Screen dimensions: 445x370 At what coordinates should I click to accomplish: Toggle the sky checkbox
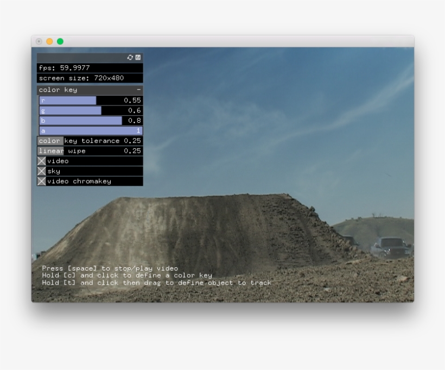click(x=42, y=171)
